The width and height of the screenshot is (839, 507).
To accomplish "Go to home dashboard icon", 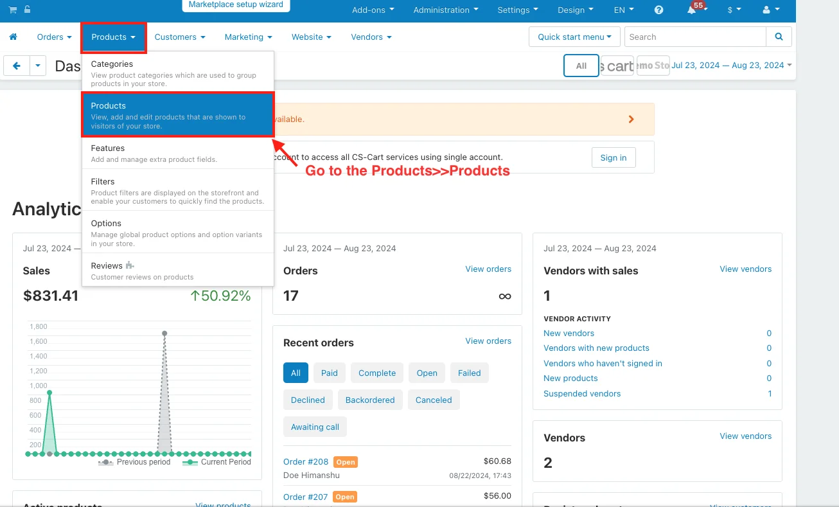I will tap(13, 37).
